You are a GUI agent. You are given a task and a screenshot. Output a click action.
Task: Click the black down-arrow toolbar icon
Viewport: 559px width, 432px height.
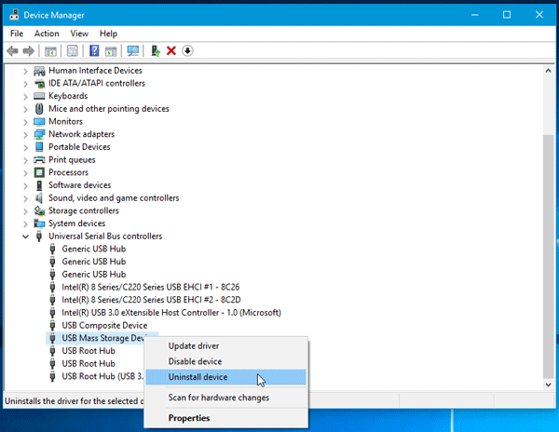(x=187, y=50)
